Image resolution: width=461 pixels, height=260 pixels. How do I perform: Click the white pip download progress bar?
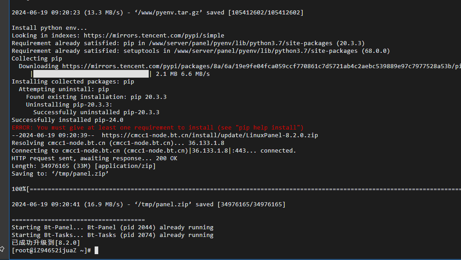tap(91, 74)
